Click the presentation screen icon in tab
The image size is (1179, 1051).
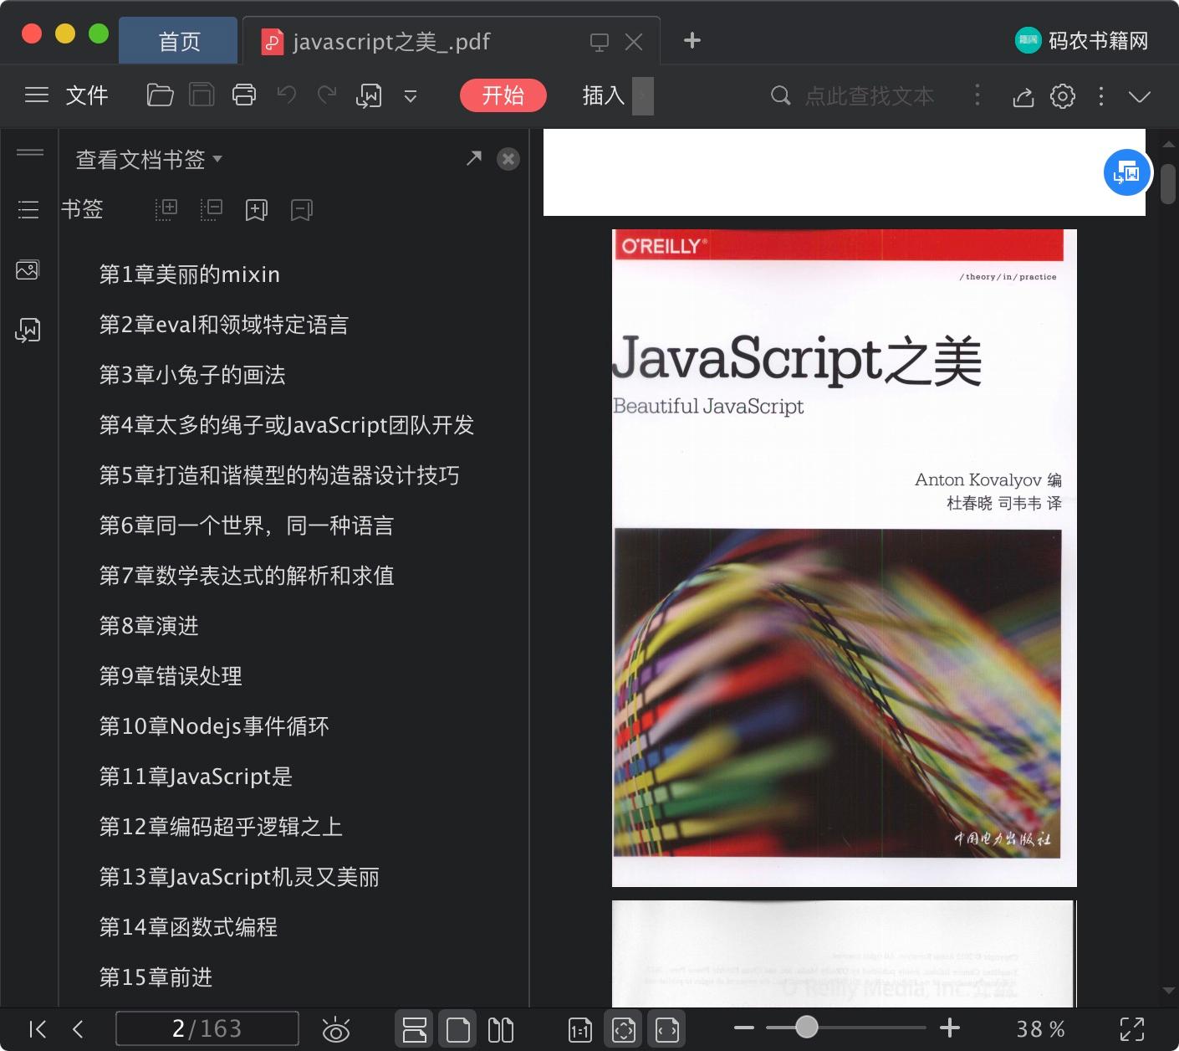600,42
